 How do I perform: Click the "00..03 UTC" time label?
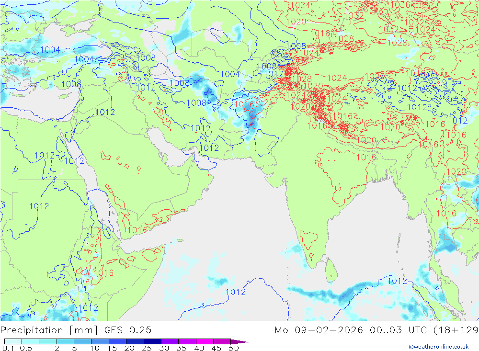(x=399, y=330)
